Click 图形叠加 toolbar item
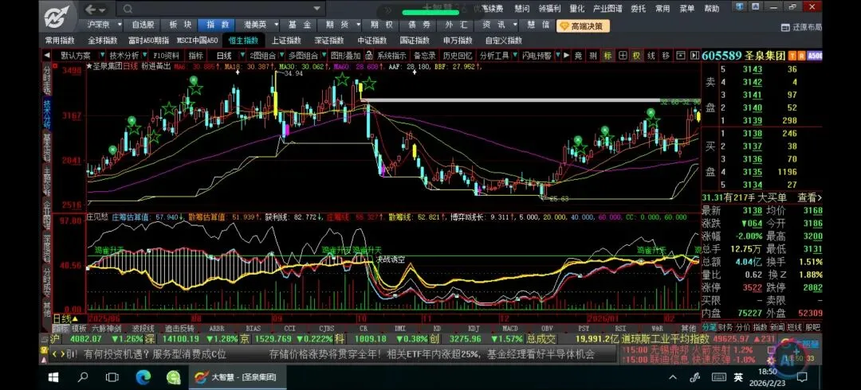The width and height of the screenshot is (861, 390). (x=345, y=56)
